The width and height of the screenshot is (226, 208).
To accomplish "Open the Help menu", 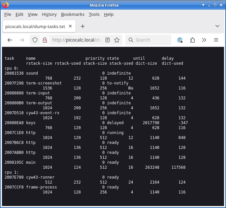I will [x=109, y=15].
